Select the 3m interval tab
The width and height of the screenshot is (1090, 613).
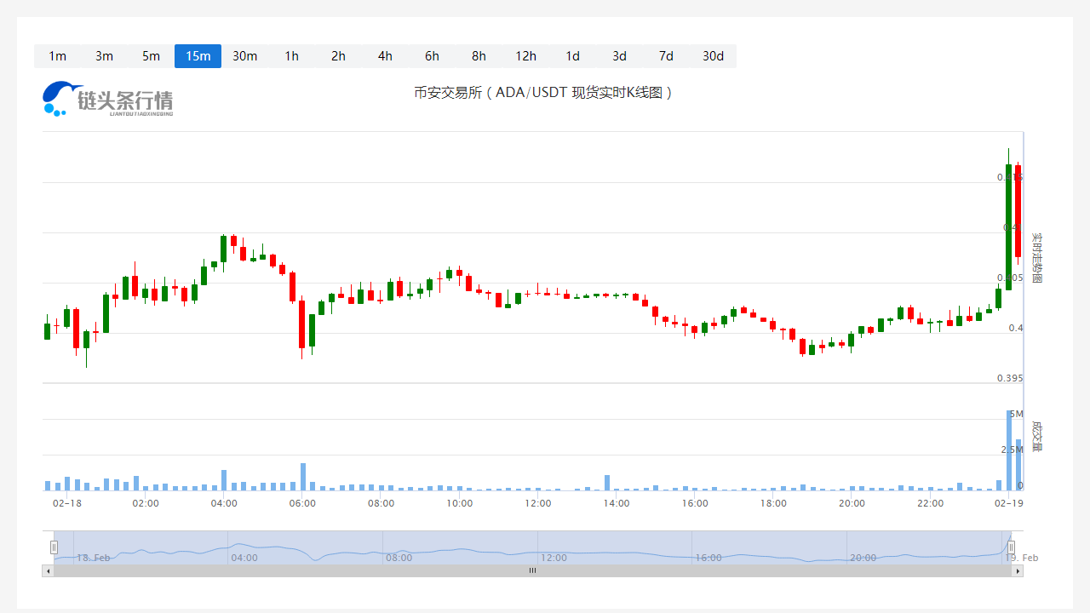pyautogui.click(x=104, y=56)
